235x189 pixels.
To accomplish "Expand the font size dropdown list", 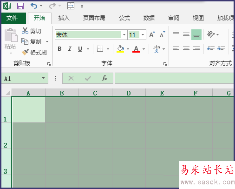I will coord(143,35).
